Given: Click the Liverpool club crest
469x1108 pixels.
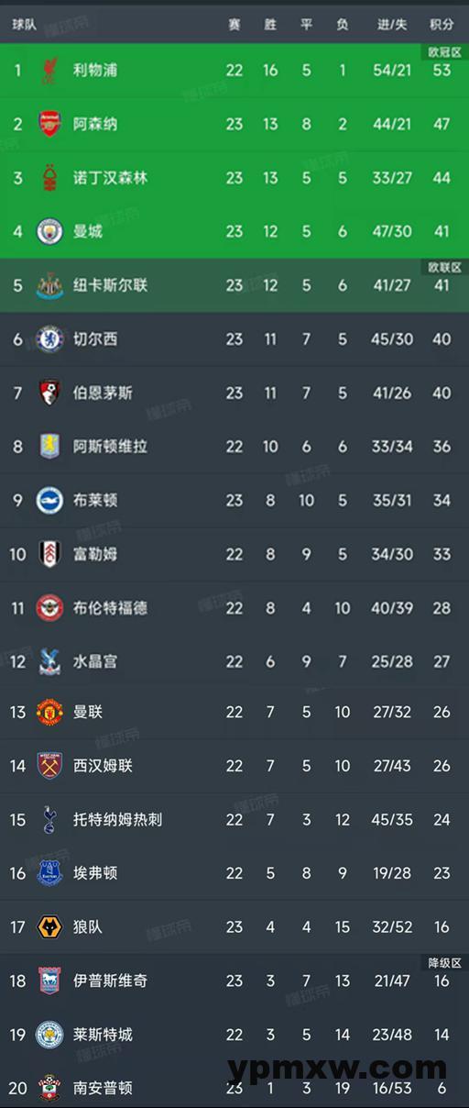Looking at the screenshot, I should click(x=49, y=70).
